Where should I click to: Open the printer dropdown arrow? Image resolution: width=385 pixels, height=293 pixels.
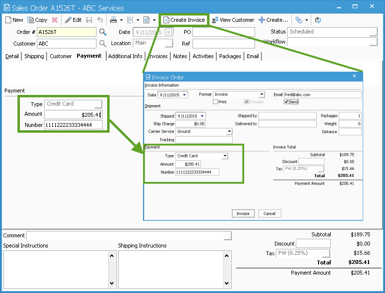121,20
